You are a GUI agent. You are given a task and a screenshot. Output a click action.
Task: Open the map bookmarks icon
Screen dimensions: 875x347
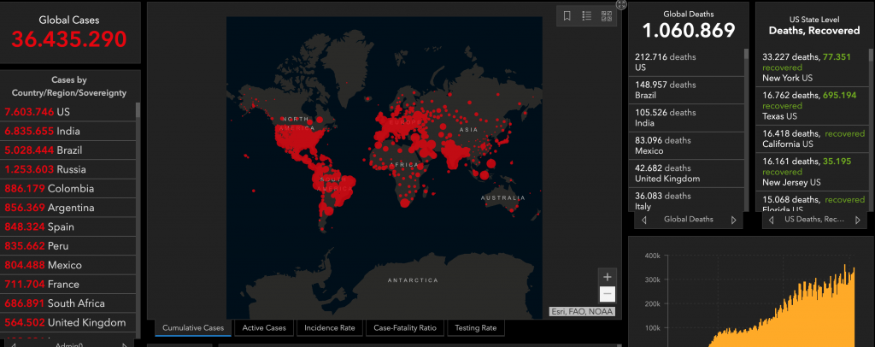[567, 15]
